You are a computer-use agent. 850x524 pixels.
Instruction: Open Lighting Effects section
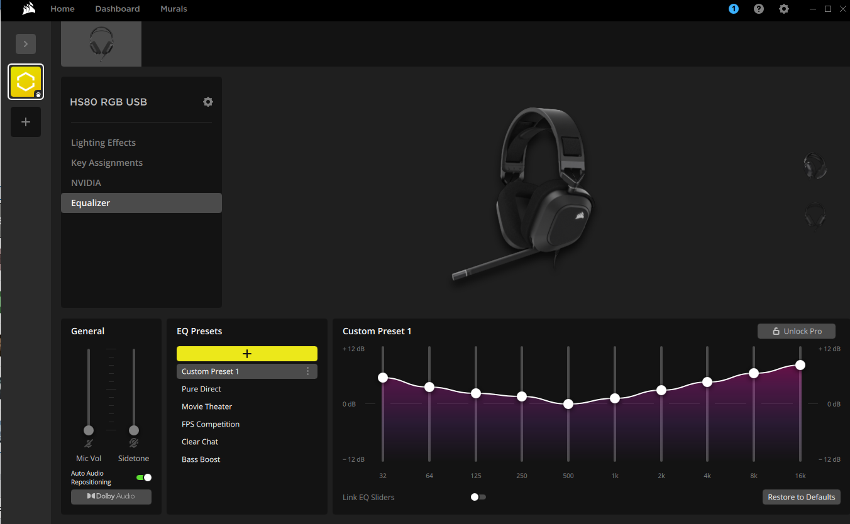[x=141, y=143]
